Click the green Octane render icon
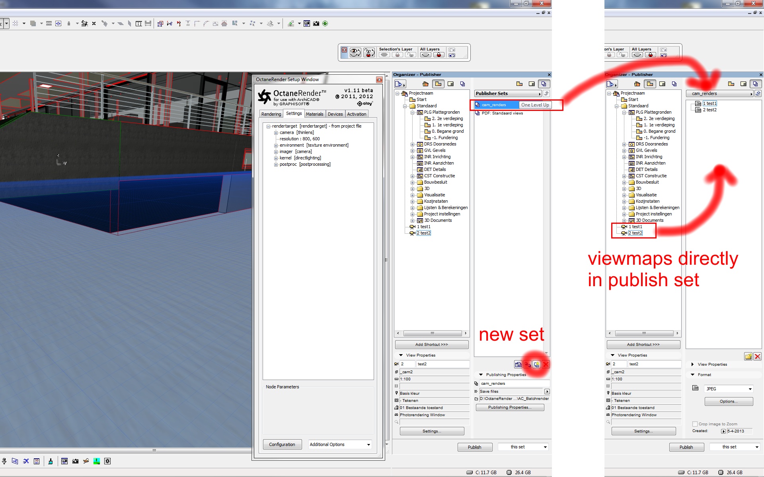Screen dimensions: 764x477 pyautogui.click(x=325, y=23)
